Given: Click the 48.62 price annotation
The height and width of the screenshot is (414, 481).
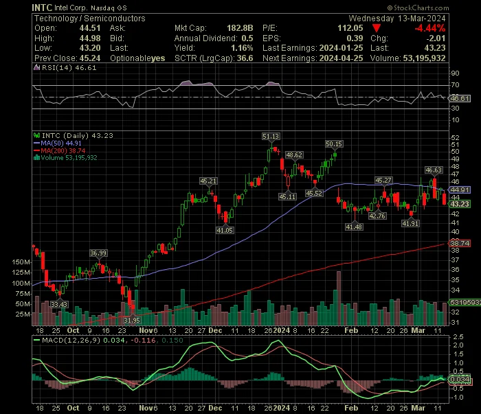Looking at the screenshot, I should tap(294, 155).
